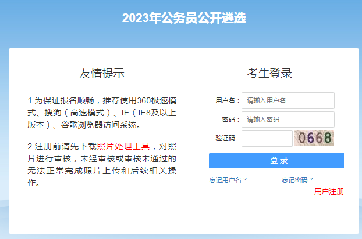
Task: Click the 用户名 username input field
Action: (x=288, y=100)
